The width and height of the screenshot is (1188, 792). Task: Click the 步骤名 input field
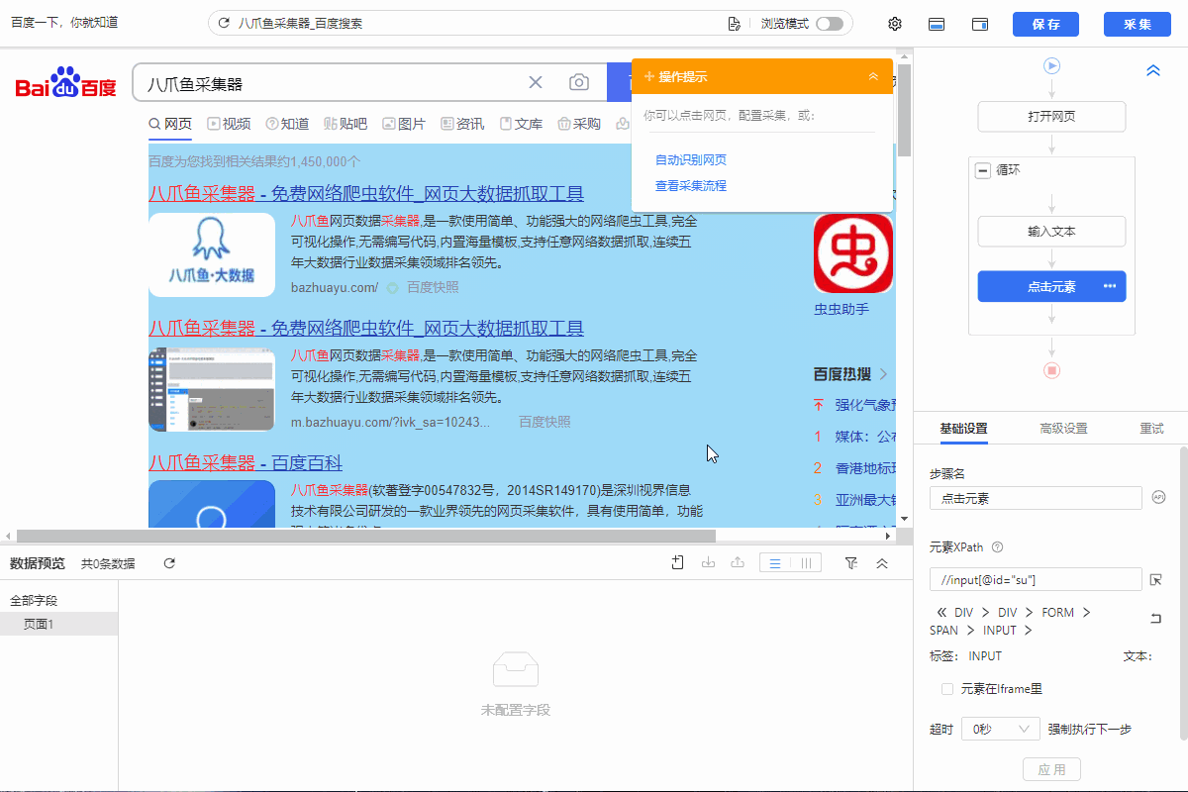click(x=1036, y=498)
